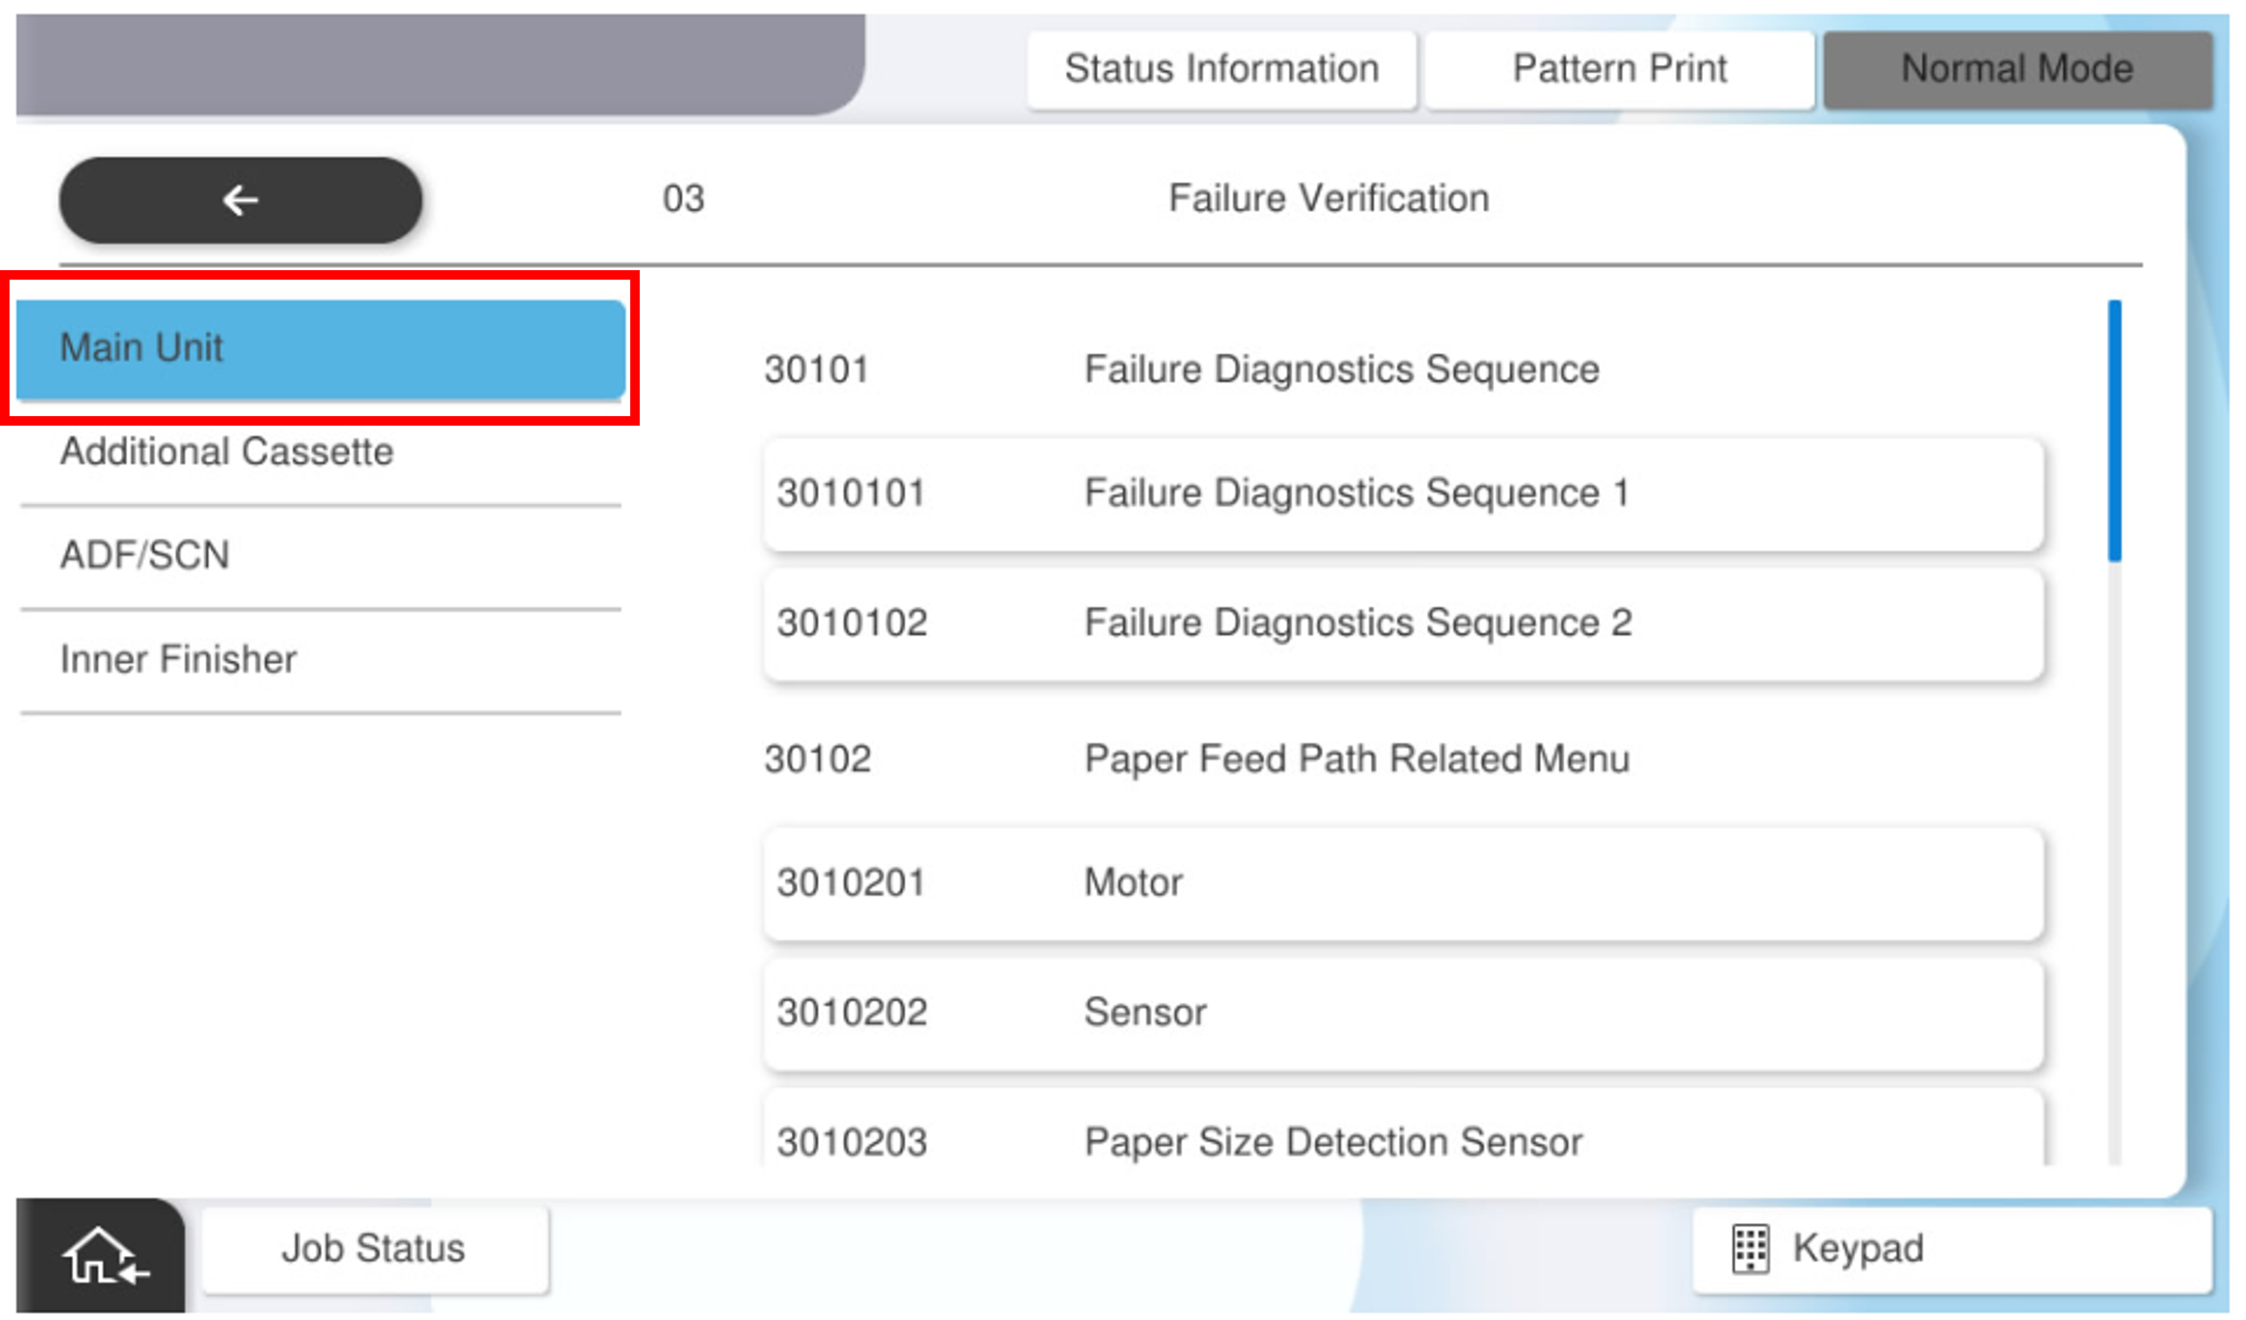View Job Status
This screenshot has height=1320, width=2246.
374,1248
